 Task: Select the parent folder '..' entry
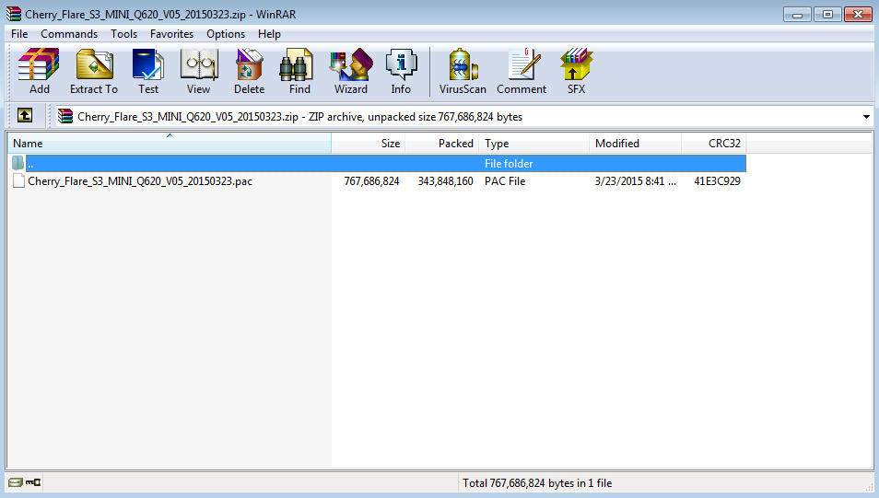30,164
